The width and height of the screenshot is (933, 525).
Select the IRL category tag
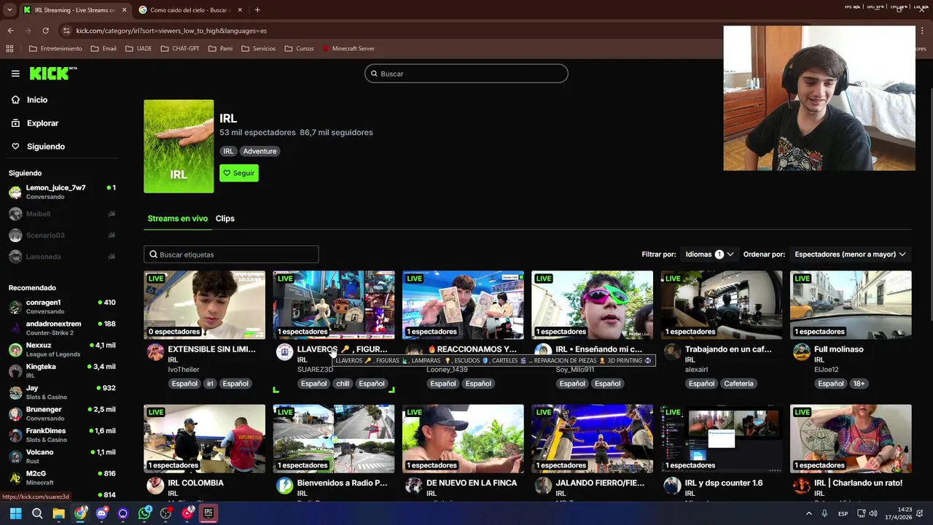pos(228,151)
